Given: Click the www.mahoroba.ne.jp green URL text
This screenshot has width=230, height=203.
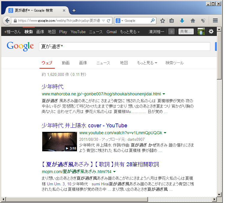Looking at the screenshot, I should 101,94.
